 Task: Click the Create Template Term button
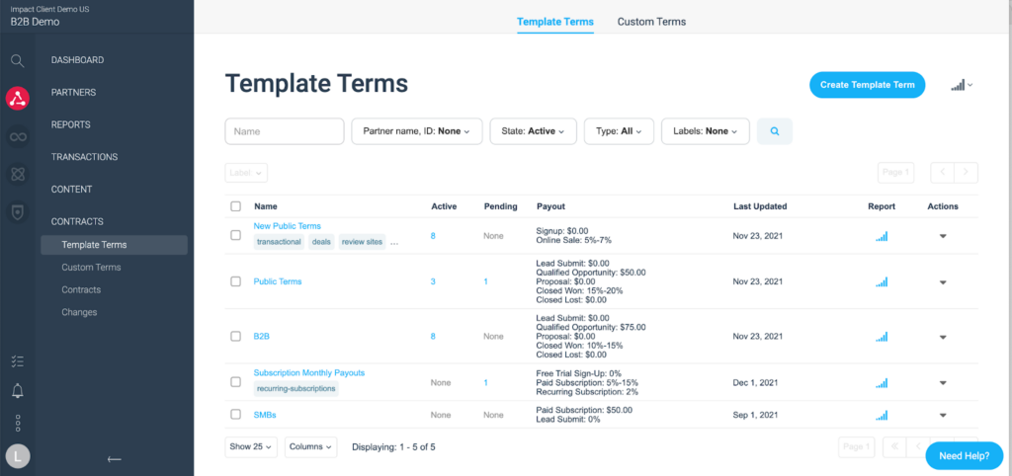pyautogui.click(x=867, y=85)
